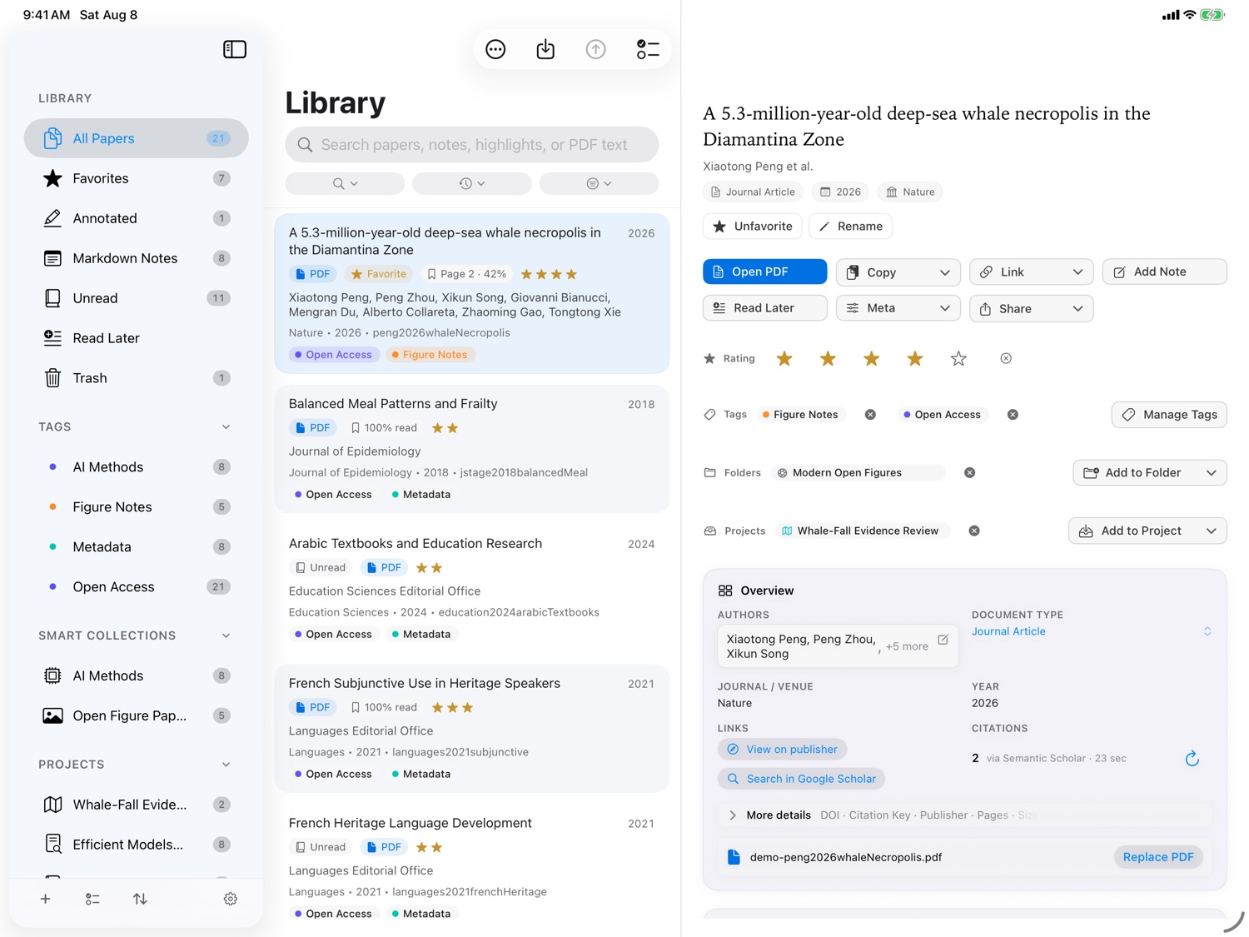The width and height of the screenshot is (1249, 937).
Task: Click the import download icon in toolbar
Action: point(545,50)
